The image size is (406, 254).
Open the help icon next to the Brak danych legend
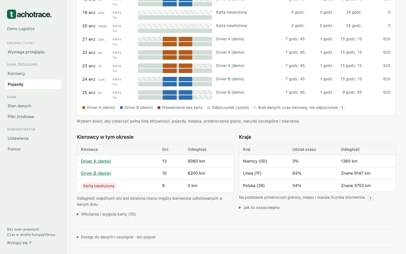[342, 108]
